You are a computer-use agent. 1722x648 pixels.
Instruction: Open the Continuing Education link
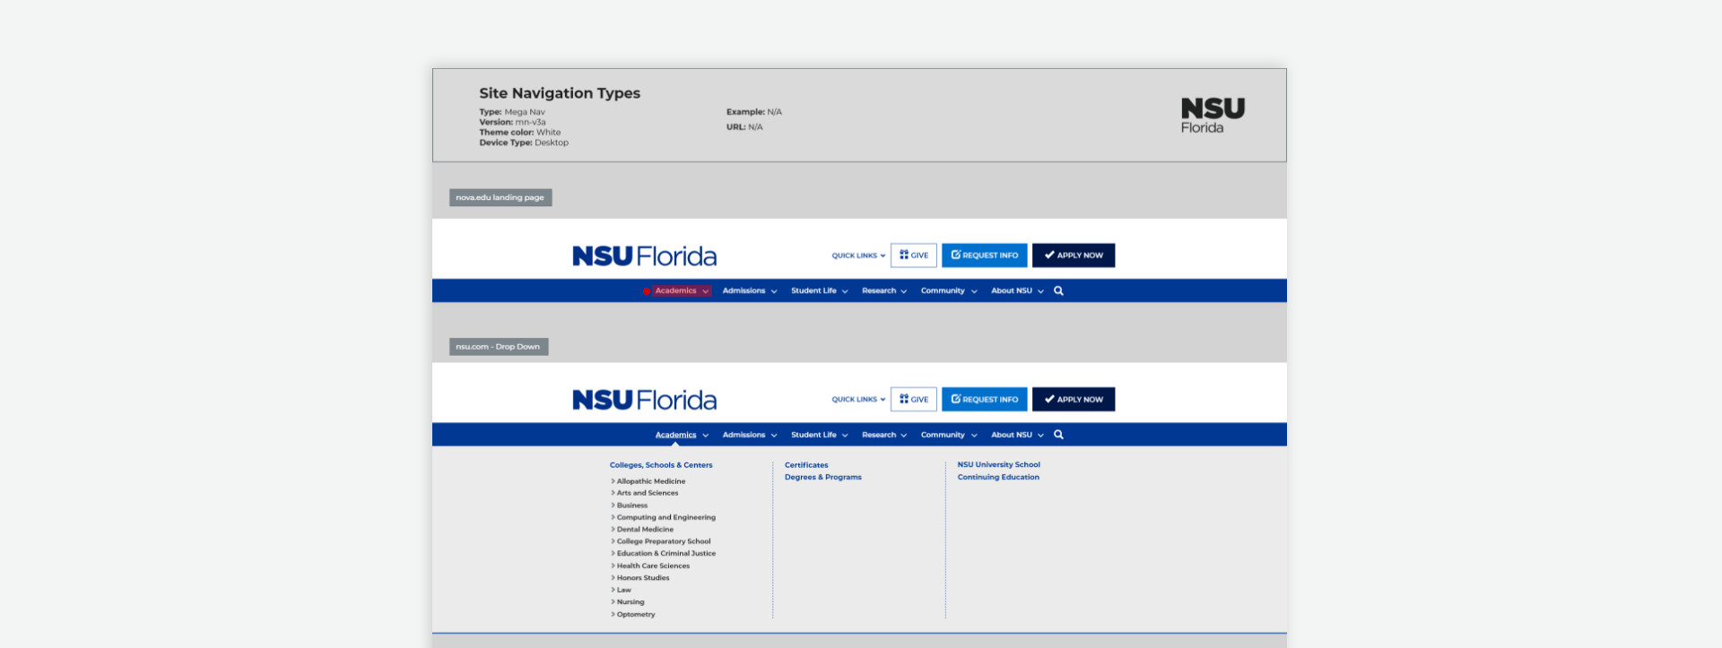pos(998,477)
